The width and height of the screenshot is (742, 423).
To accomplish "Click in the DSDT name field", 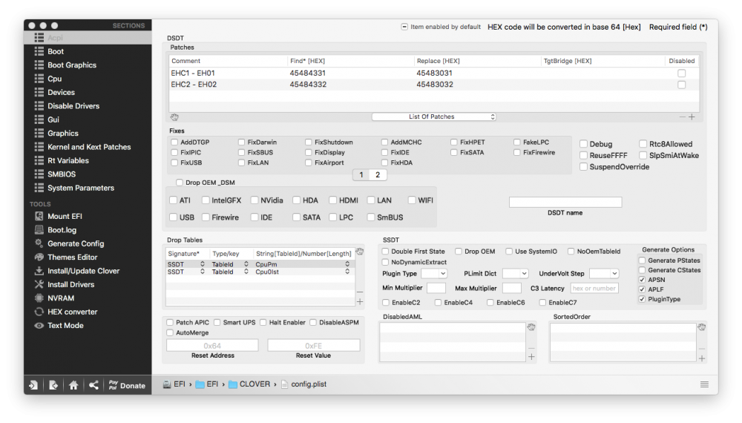I will 565,202.
